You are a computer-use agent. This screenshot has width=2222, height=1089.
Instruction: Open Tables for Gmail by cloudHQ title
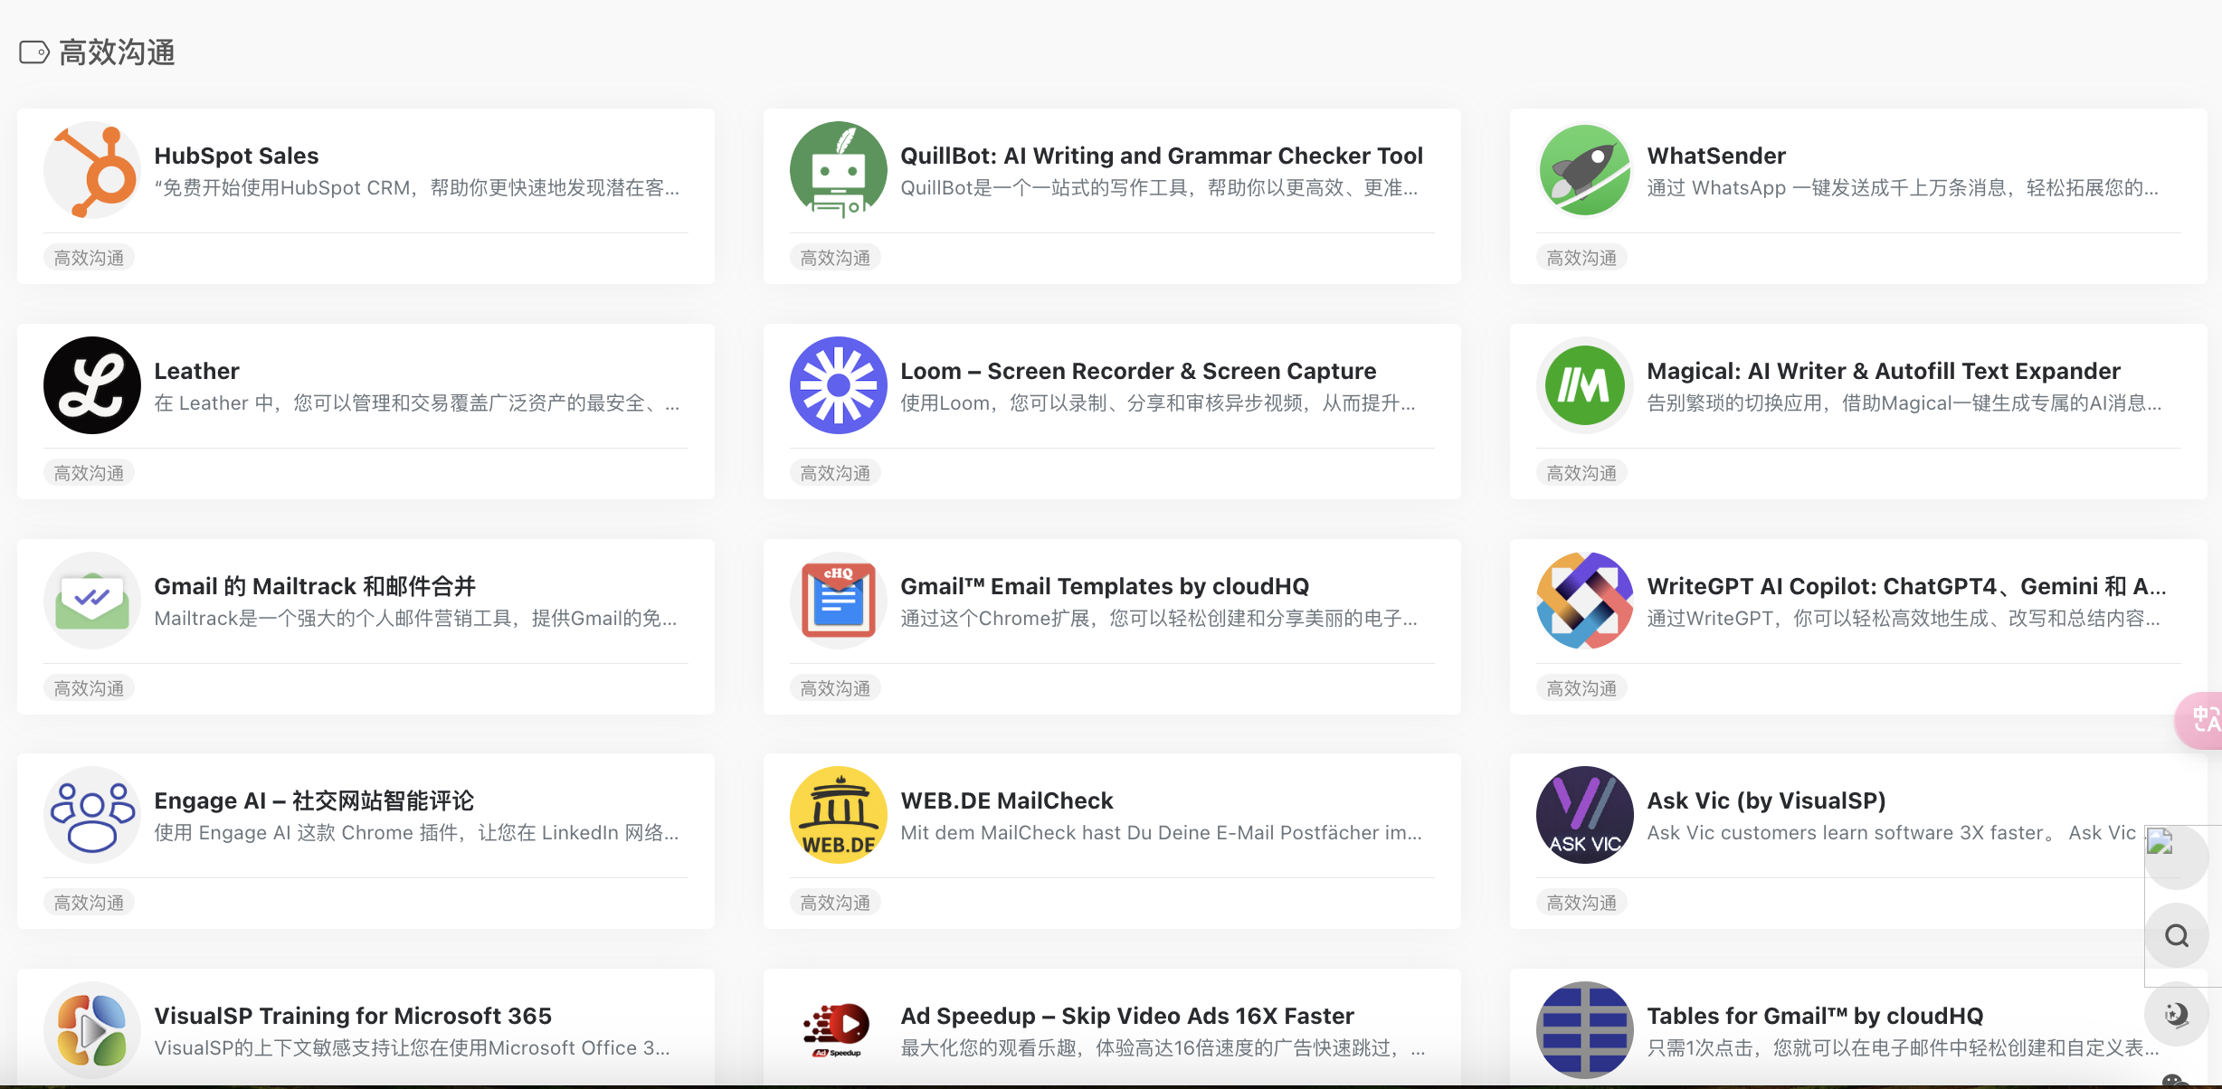(1815, 1016)
